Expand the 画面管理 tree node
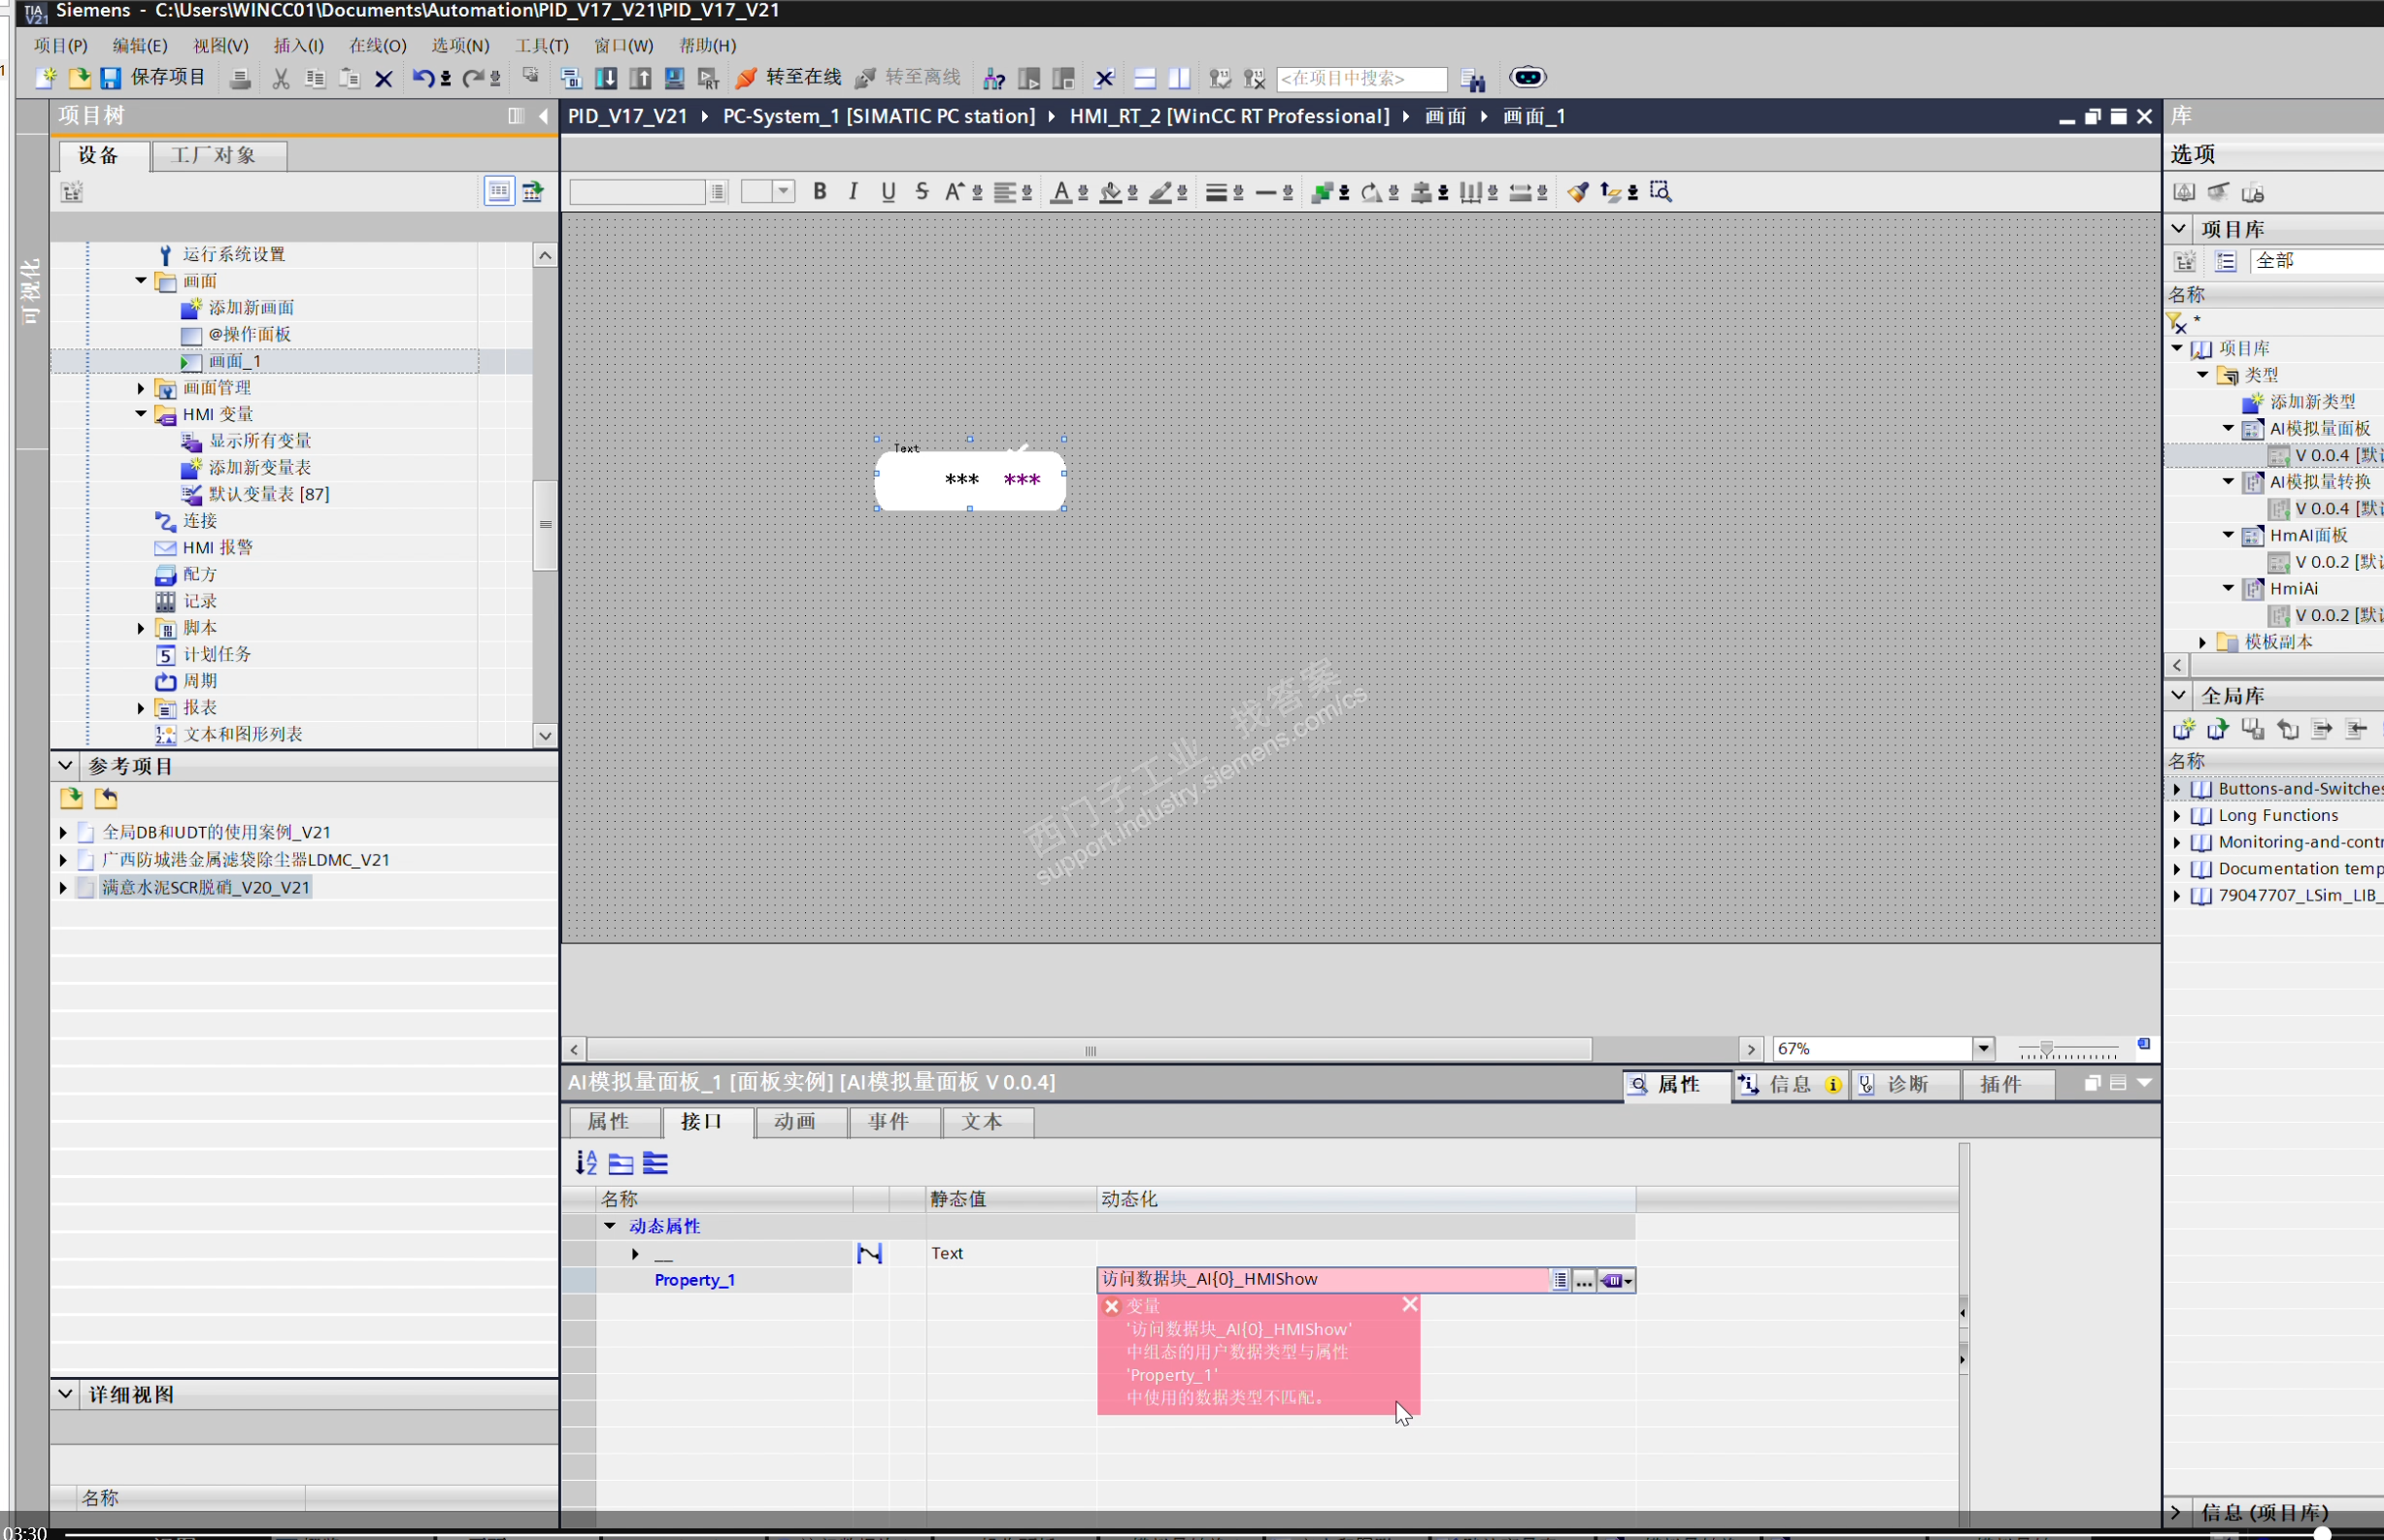Viewport: 2384px width, 1540px height. pos(141,388)
